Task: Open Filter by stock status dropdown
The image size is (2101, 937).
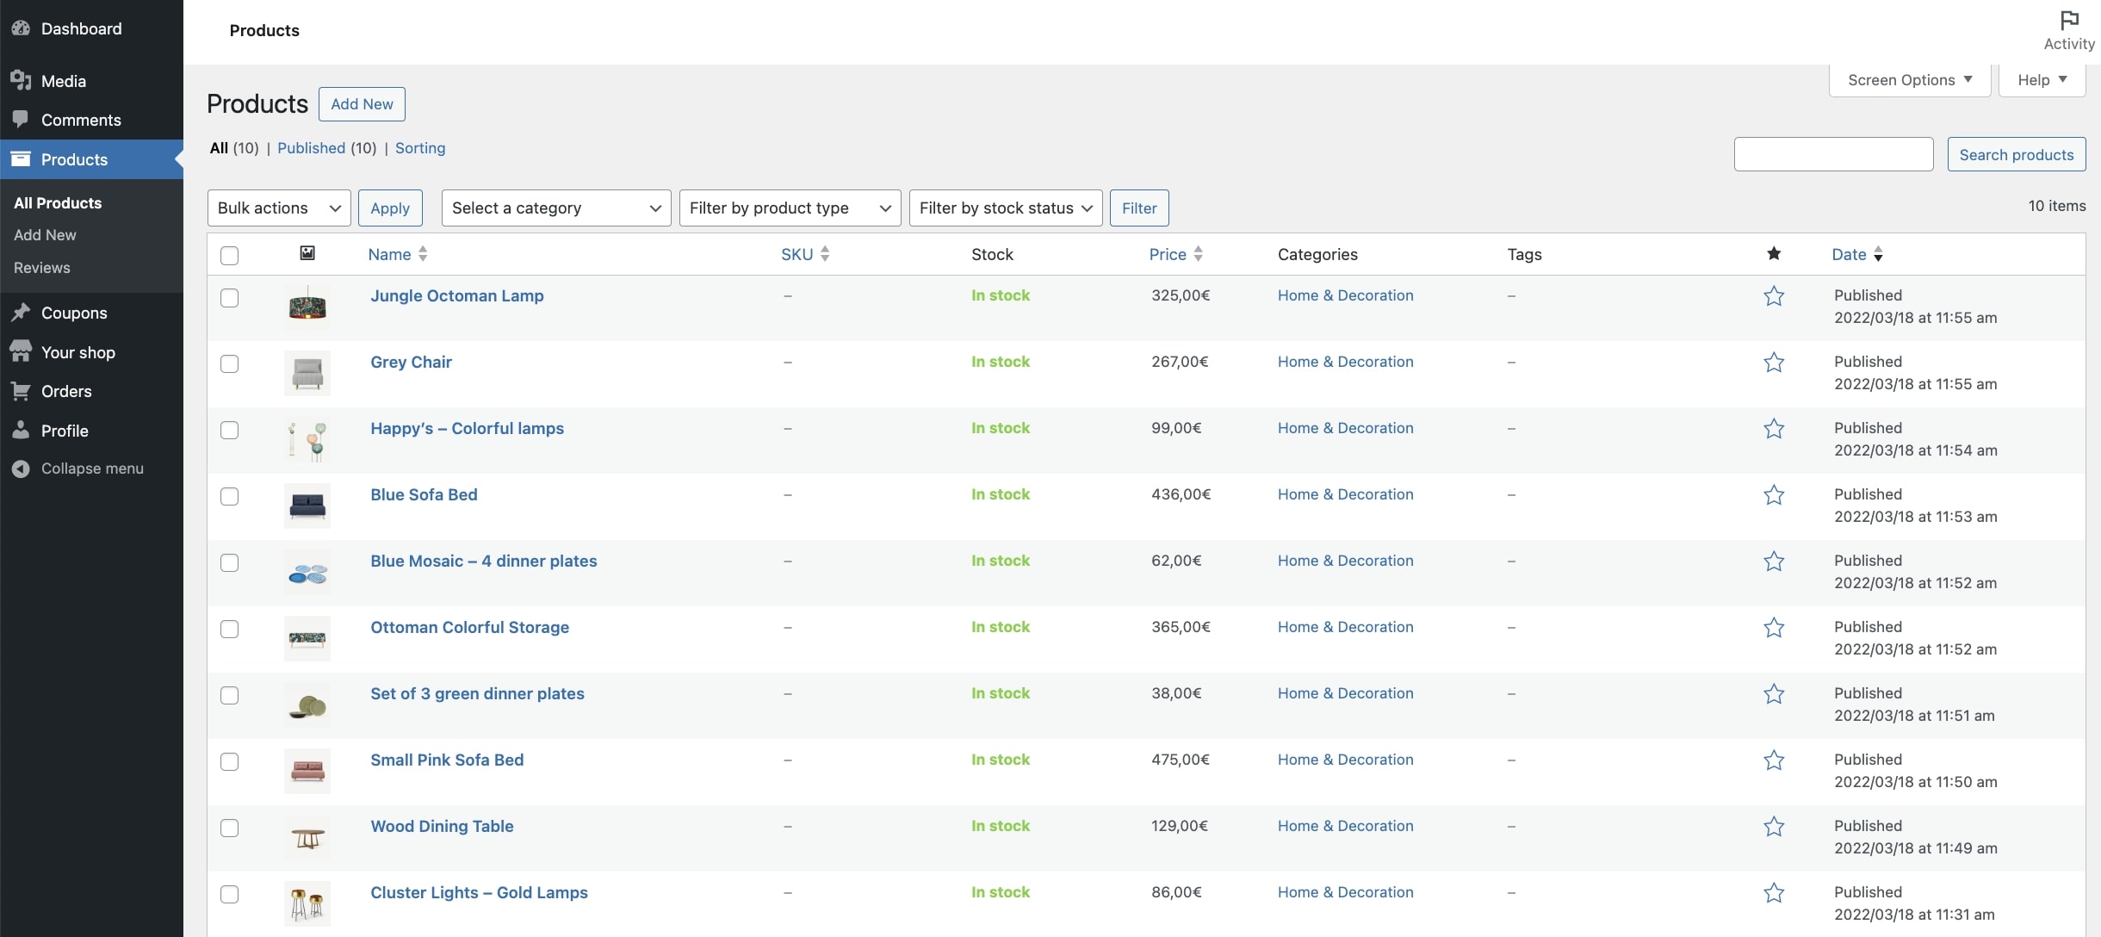Action: [x=1006, y=208]
